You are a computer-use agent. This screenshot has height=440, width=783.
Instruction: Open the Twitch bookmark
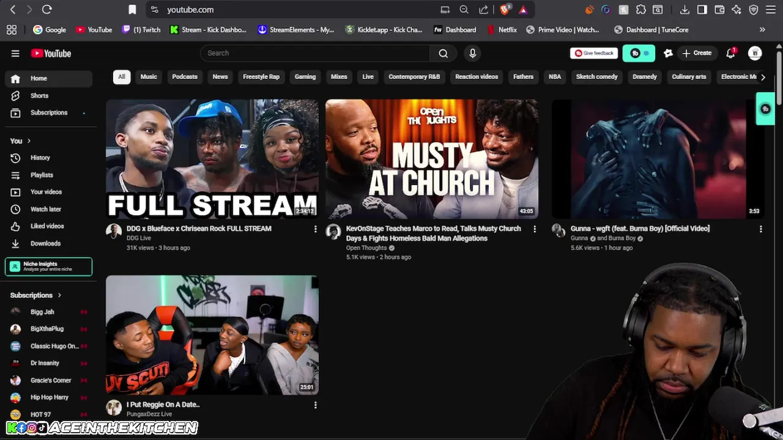(141, 29)
